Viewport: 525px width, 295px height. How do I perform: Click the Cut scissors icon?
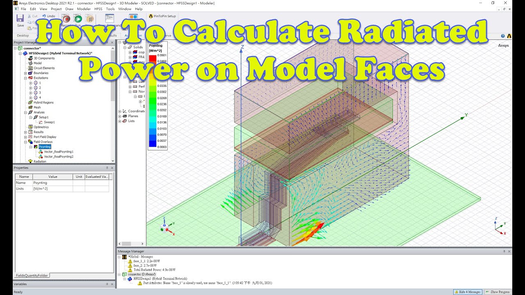[30, 16]
